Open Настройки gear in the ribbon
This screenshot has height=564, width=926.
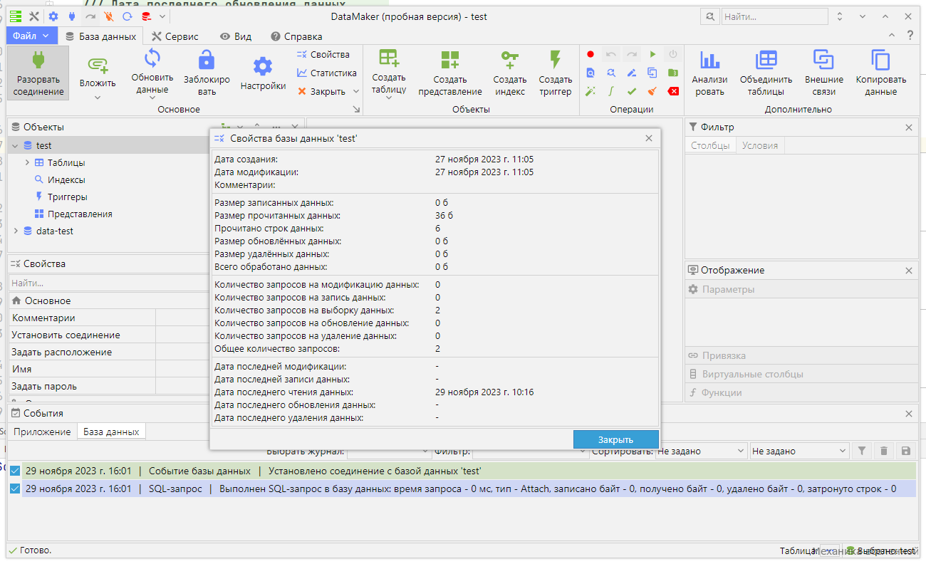263,67
